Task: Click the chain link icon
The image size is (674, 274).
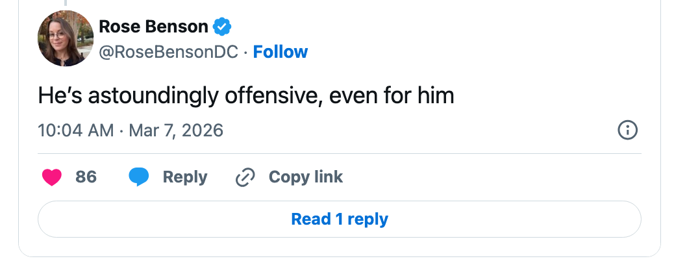Action: point(245,177)
